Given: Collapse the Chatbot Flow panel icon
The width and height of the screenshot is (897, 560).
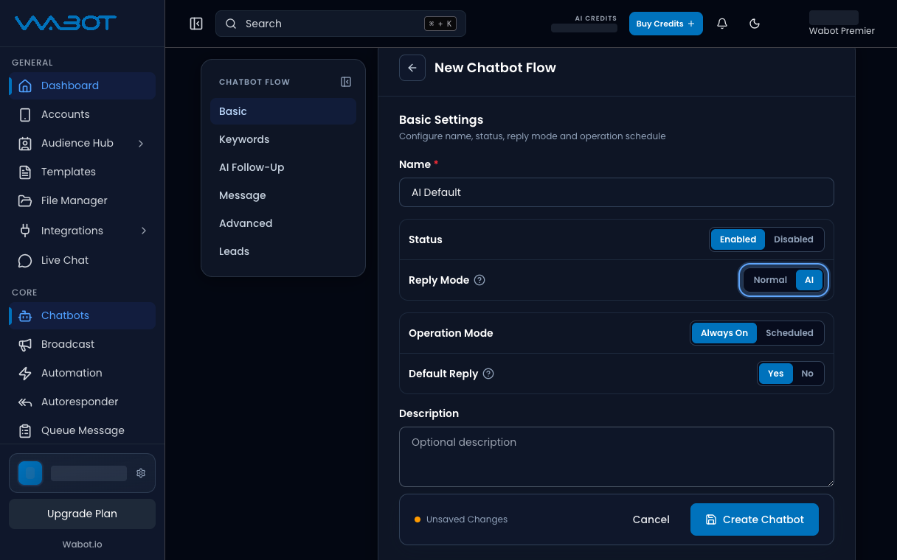Looking at the screenshot, I should click(346, 82).
